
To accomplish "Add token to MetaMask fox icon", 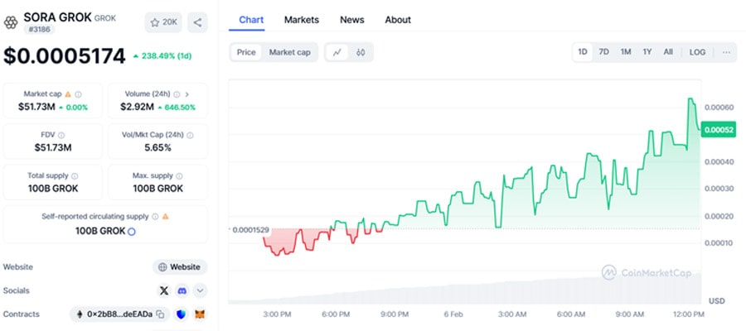I will coord(199,314).
